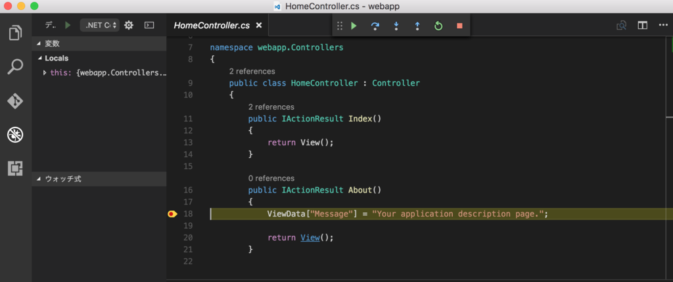This screenshot has height=282, width=673.
Task: Click the 2 references lens above Index
Action: [271, 107]
